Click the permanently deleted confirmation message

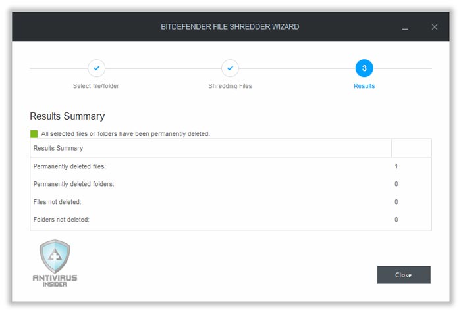pos(126,134)
